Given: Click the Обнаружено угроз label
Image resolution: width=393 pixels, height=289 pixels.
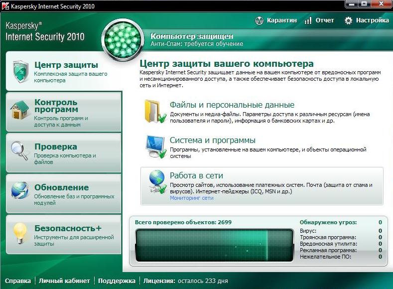Looking at the screenshot, I should pyautogui.click(x=328, y=222).
